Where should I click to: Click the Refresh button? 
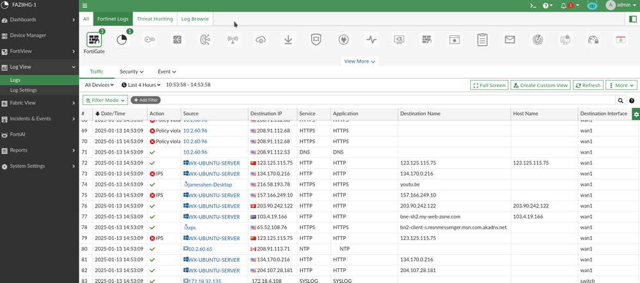(587, 85)
